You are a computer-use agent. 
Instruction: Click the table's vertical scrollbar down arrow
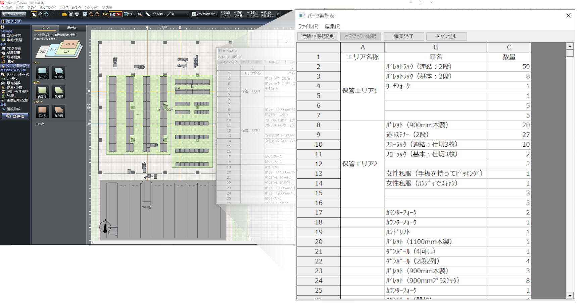click(x=569, y=296)
